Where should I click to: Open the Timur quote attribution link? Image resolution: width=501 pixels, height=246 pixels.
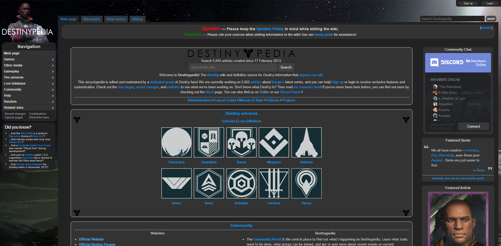point(480,170)
